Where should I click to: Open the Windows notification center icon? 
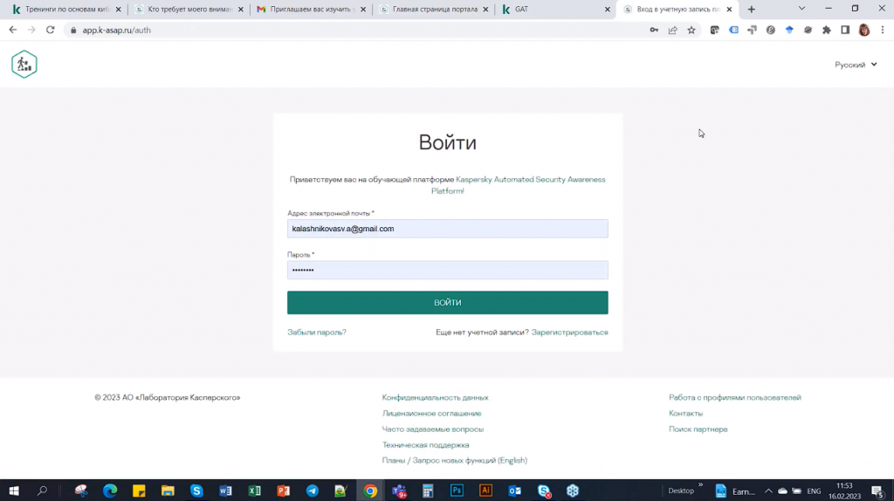[877, 491]
